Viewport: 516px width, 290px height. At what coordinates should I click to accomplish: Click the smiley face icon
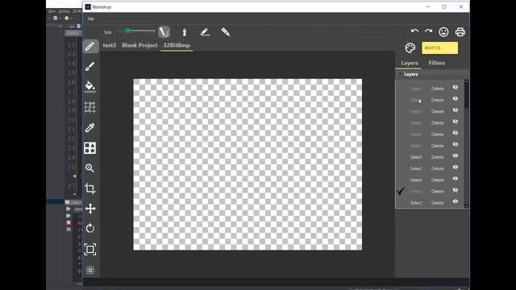443,32
